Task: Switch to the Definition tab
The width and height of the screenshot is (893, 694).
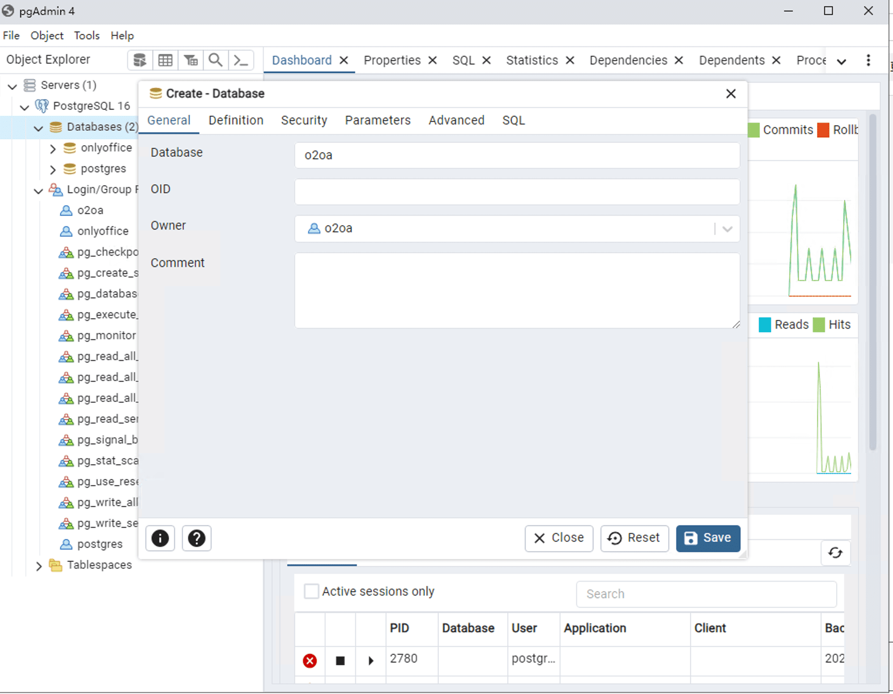Action: pyautogui.click(x=236, y=120)
